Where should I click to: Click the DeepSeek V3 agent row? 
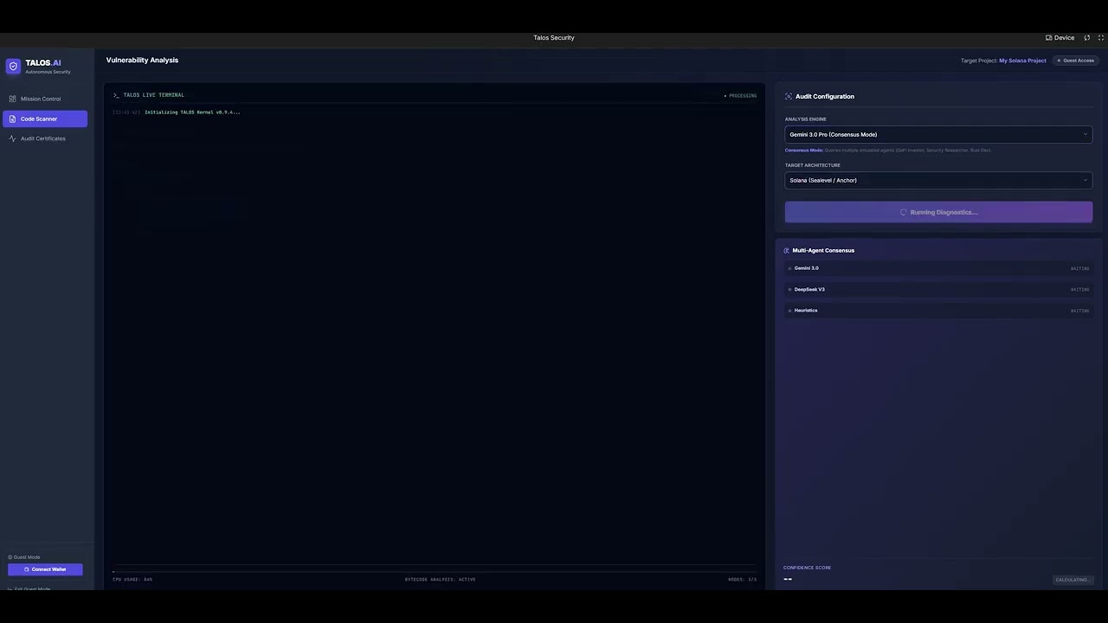938,290
